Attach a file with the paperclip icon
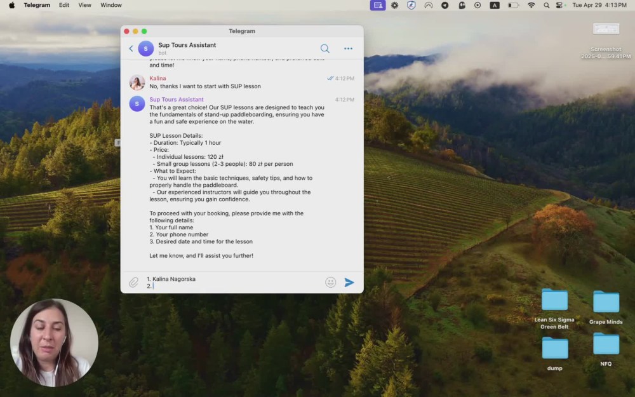The image size is (635, 397). tap(133, 282)
